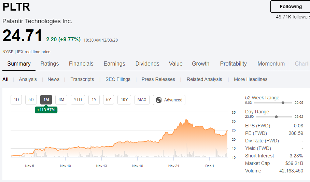Click the Div Rate (FWD) label

click(x=262, y=141)
